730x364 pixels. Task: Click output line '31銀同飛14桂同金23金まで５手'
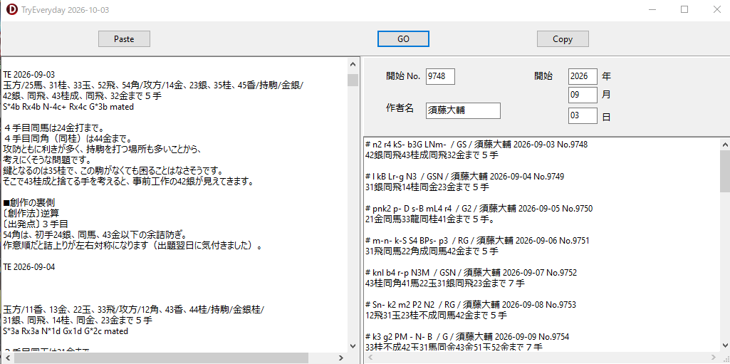[x=427, y=187]
